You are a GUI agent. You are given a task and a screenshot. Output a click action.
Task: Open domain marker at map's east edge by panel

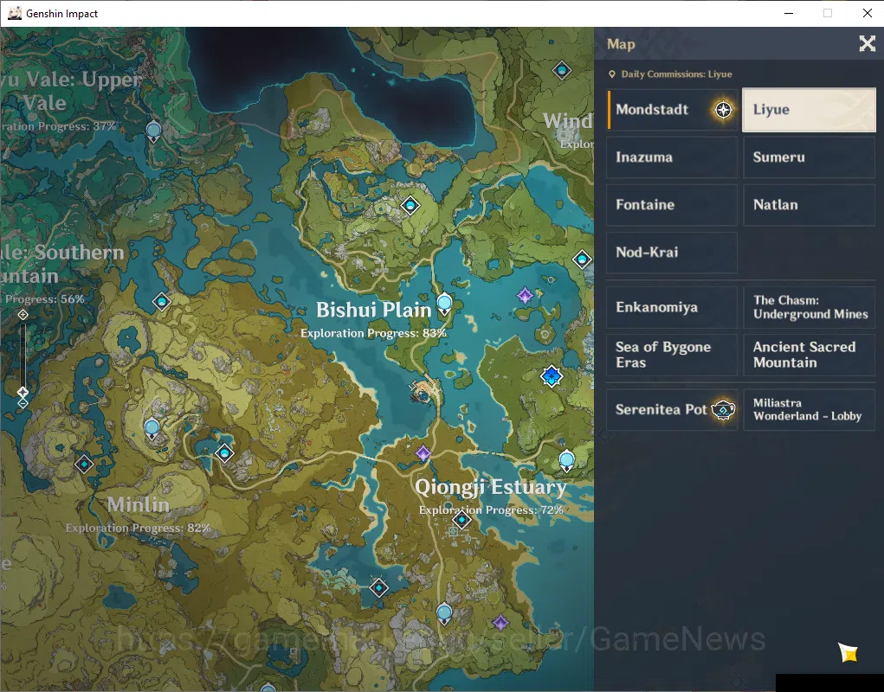pos(582,259)
